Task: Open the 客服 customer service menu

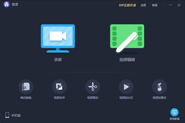Action: [x=154, y=5]
